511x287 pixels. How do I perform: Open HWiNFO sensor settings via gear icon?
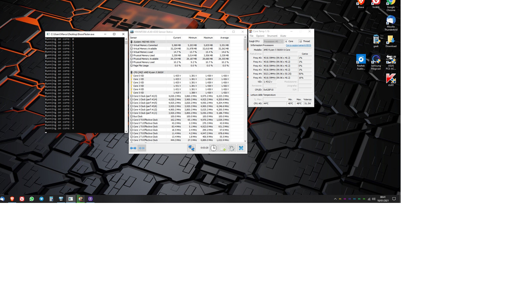pyautogui.click(x=232, y=148)
